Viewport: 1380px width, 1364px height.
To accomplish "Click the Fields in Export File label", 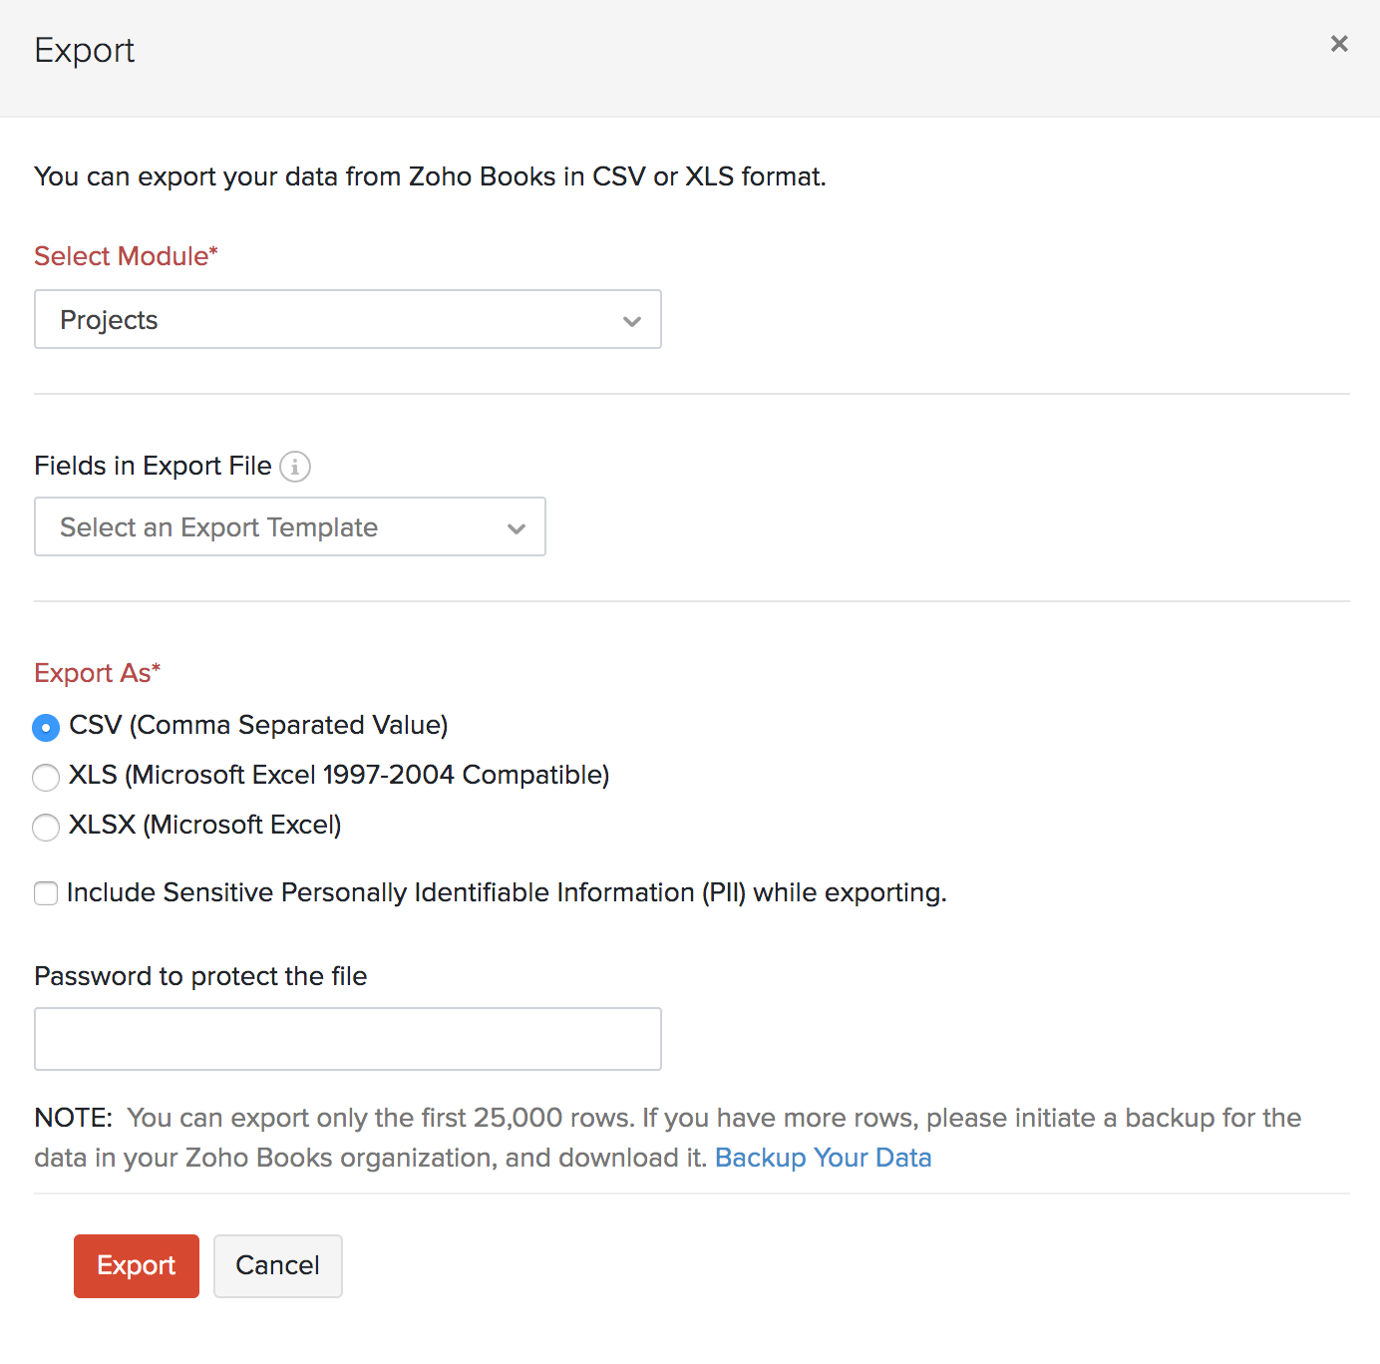I will [152, 466].
